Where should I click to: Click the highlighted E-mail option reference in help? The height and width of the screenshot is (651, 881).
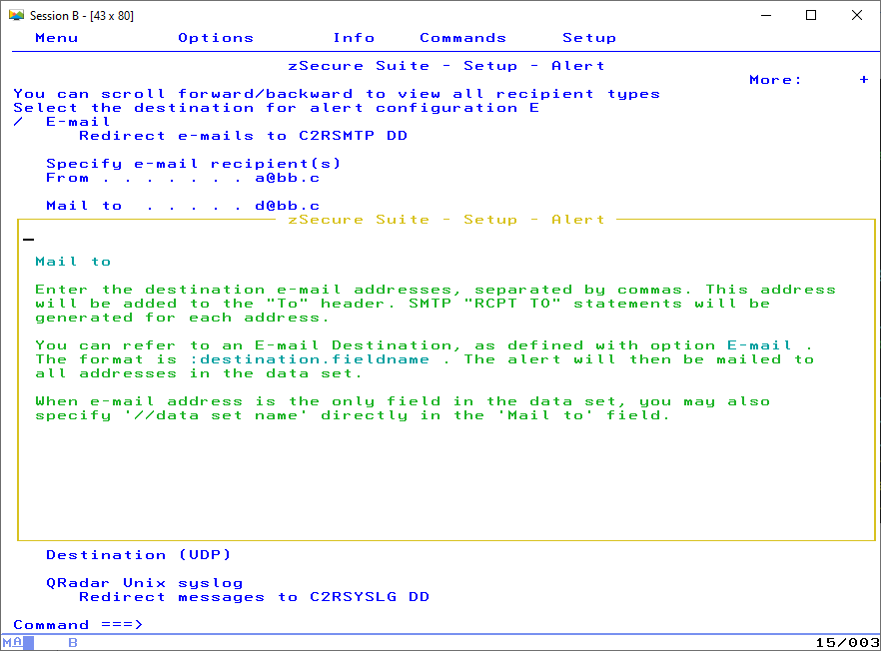pos(759,345)
